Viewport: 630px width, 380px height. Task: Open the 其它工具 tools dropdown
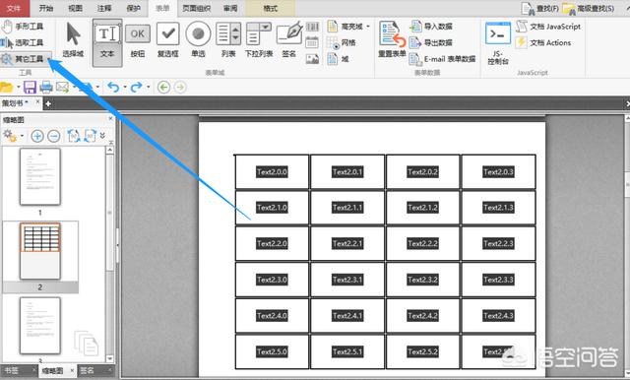pyautogui.click(x=27, y=59)
